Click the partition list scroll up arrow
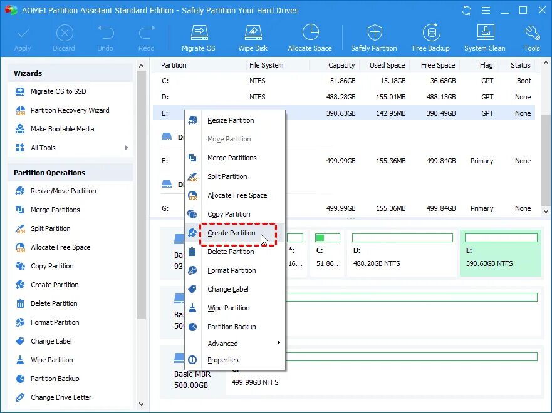The image size is (552, 413). pyautogui.click(x=546, y=63)
